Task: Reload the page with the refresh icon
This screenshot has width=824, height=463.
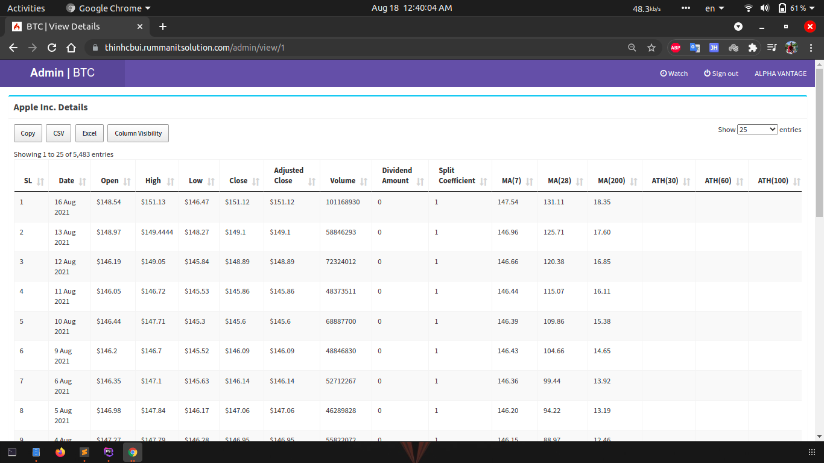Action: pyautogui.click(x=52, y=48)
